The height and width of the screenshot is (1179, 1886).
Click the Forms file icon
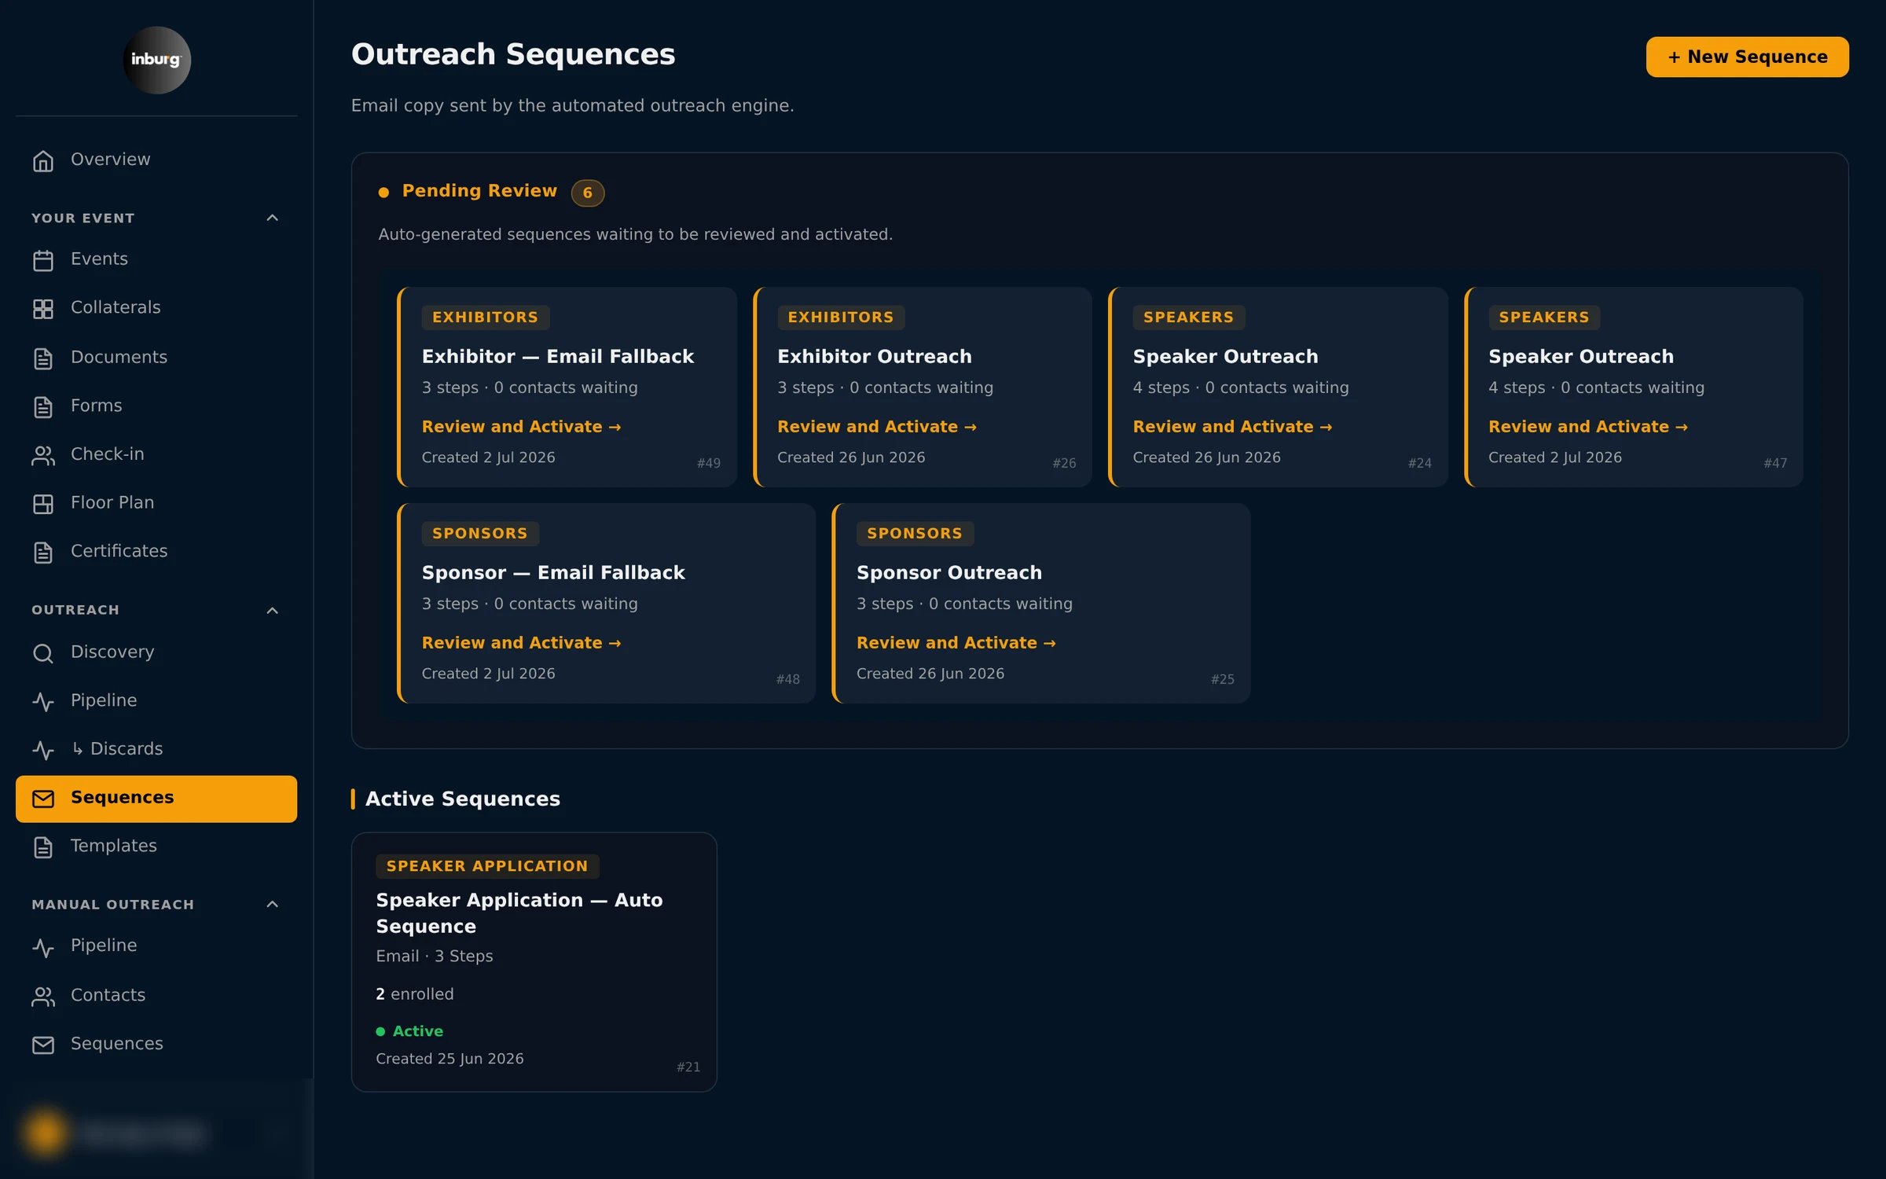point(43,406)
